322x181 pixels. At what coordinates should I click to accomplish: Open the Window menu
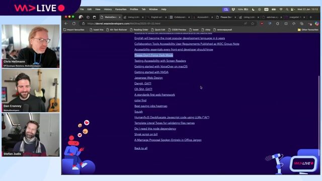coord(153,10)
